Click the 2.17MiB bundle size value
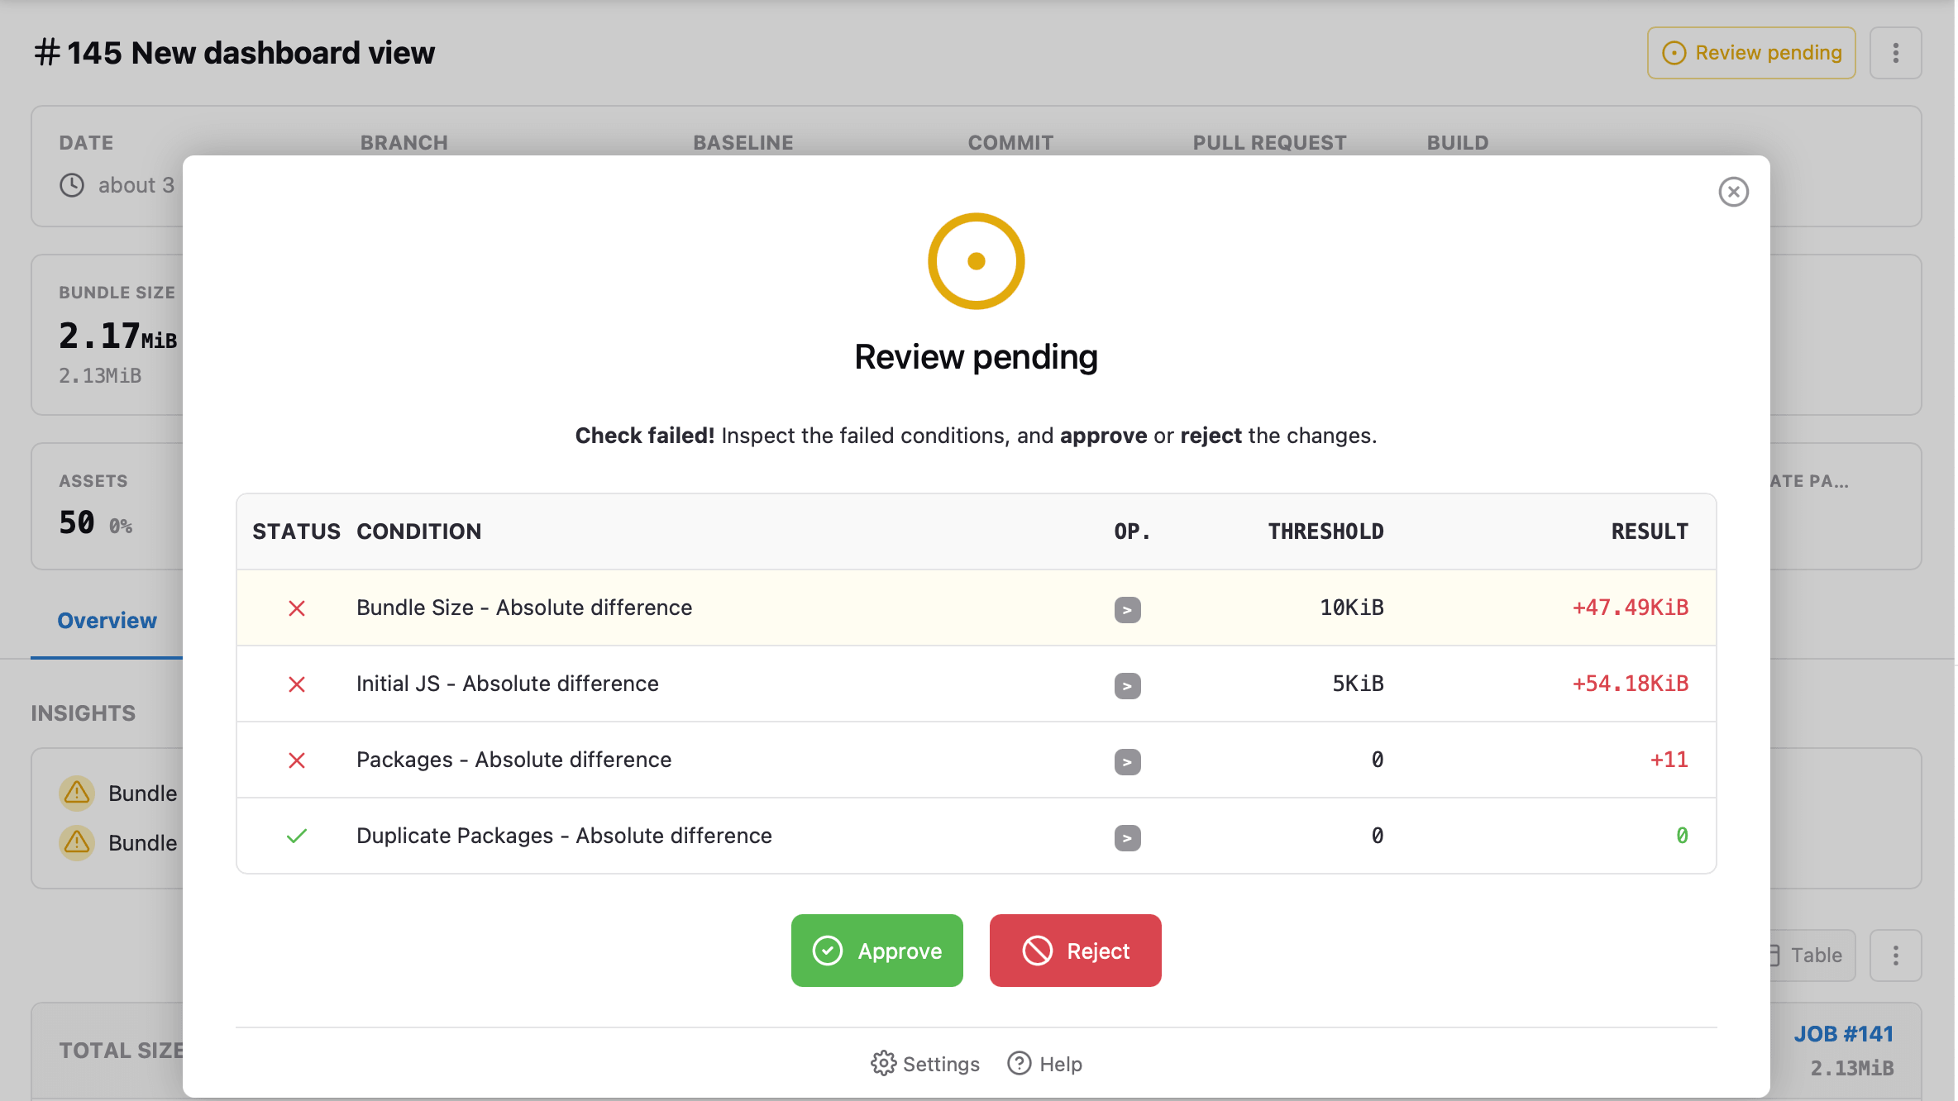Screen dimensions: 1958x1101 [118, 336]
